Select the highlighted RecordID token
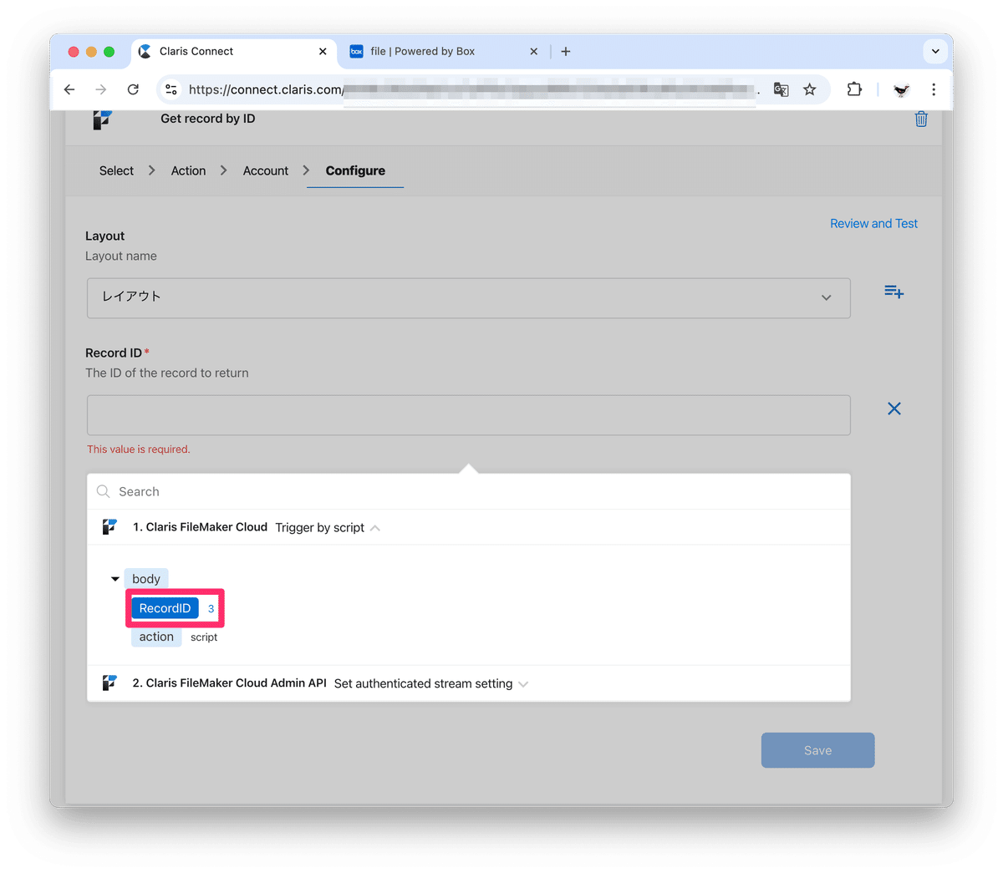 (164, 608)
